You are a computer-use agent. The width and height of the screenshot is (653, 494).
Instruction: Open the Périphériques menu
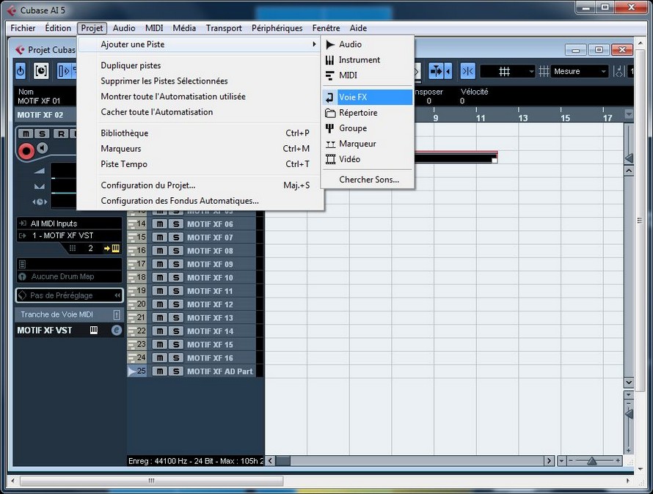click(x=277, y=28)
